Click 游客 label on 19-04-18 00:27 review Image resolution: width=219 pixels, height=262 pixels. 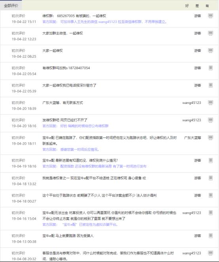tap(197, 195)
